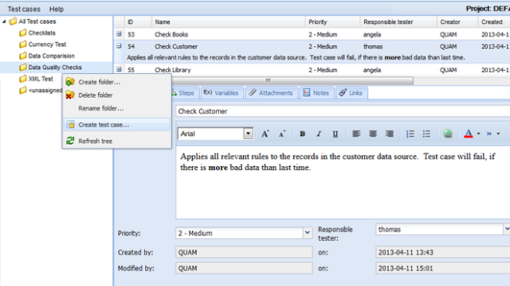Show more toolbar options chevron
Viewport: 510px width, 286px height.
tap(488, 133)
